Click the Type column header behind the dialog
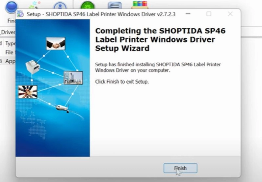This screenshot has width=262, height=182. [10, 44]
